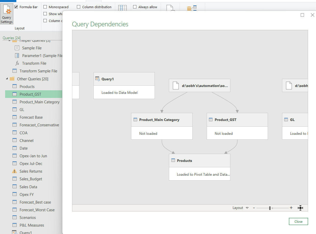This screenshot has width=316, height=234.
Task: Zoom out with the minus button
Action: 254,208
